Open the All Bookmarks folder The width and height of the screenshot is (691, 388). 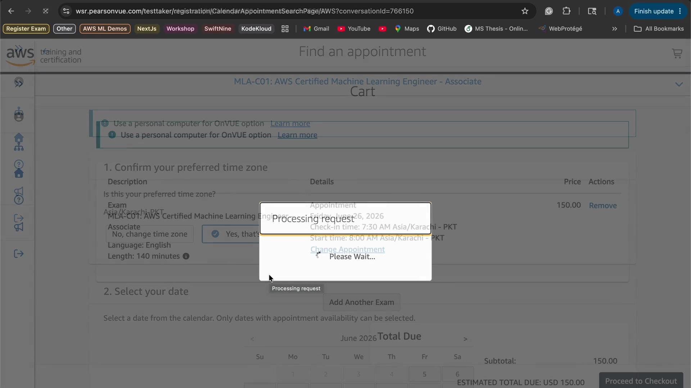pyautogui.click(x=659, y=29)
